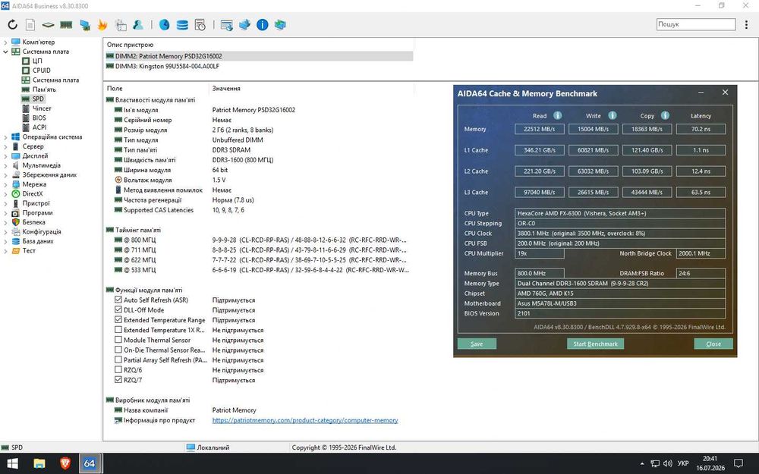Open the CPU chip toolbar icon

tap(48, 25)
